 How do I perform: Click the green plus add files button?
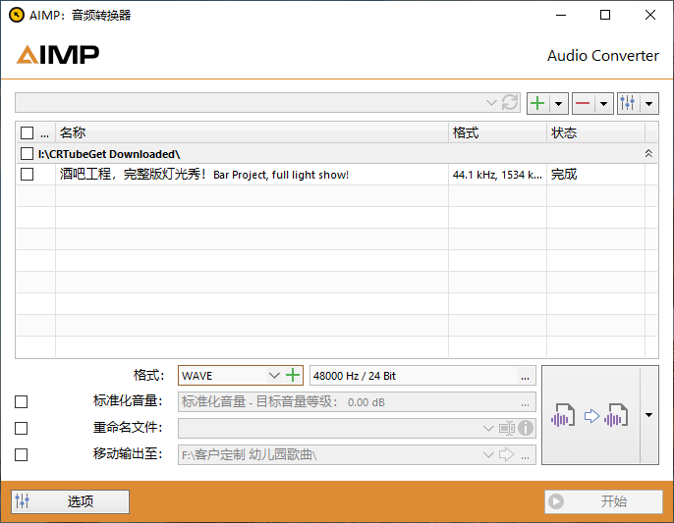(537, 103)
